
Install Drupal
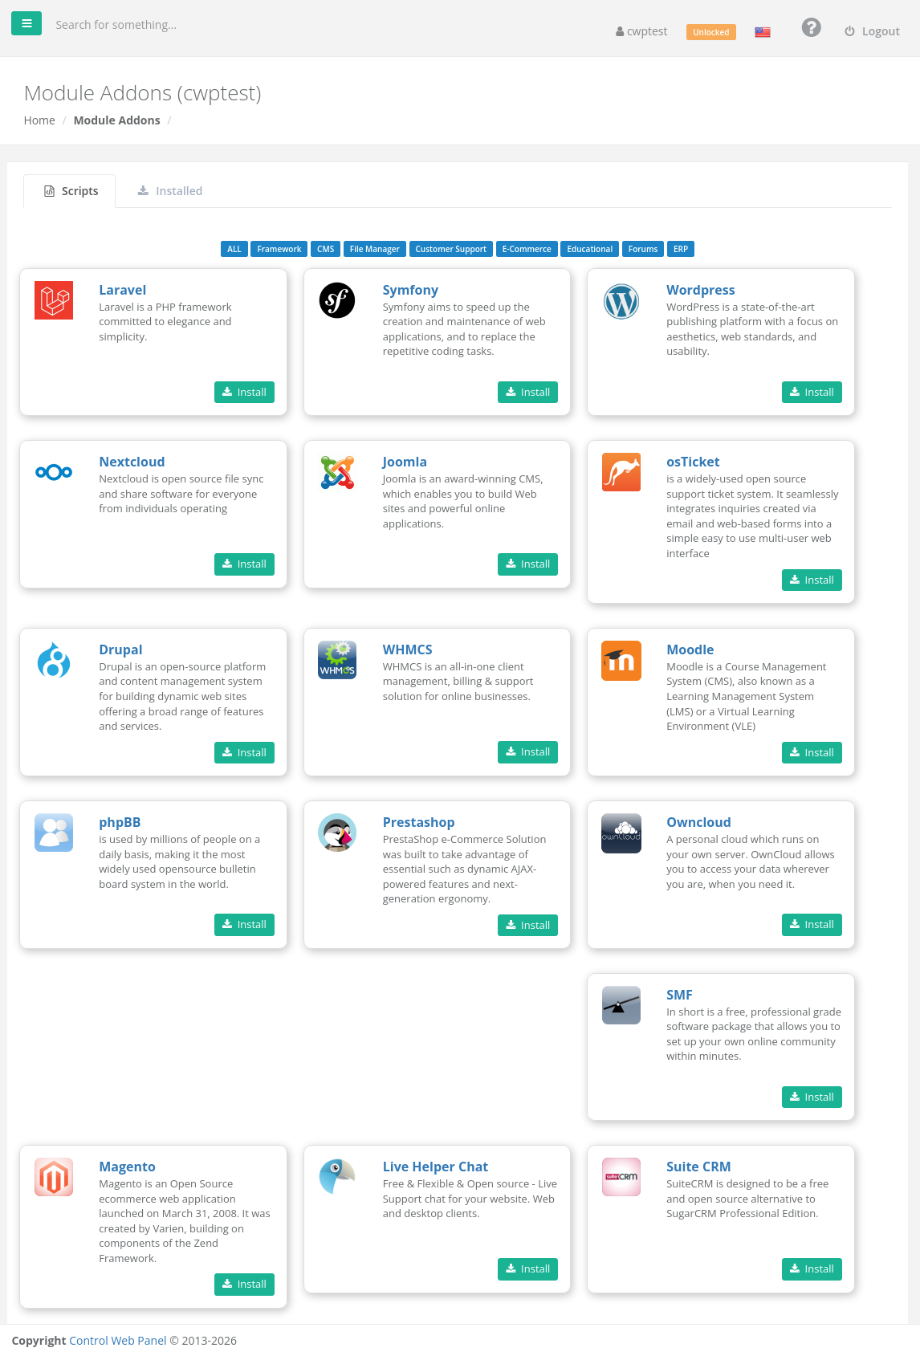(x=244, y=752)
